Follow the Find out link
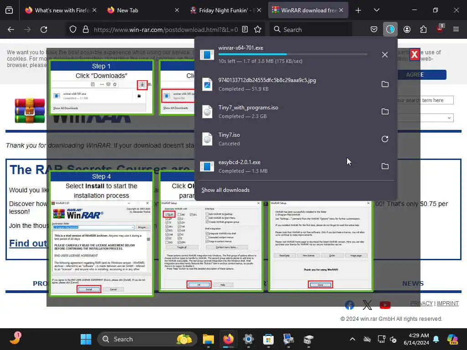This screenshot has width=467, height=350. 28,243
